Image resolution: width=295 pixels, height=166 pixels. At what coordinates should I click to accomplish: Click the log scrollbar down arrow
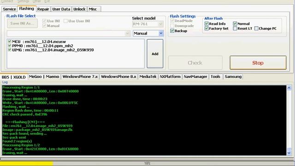[x=289, y=153]
